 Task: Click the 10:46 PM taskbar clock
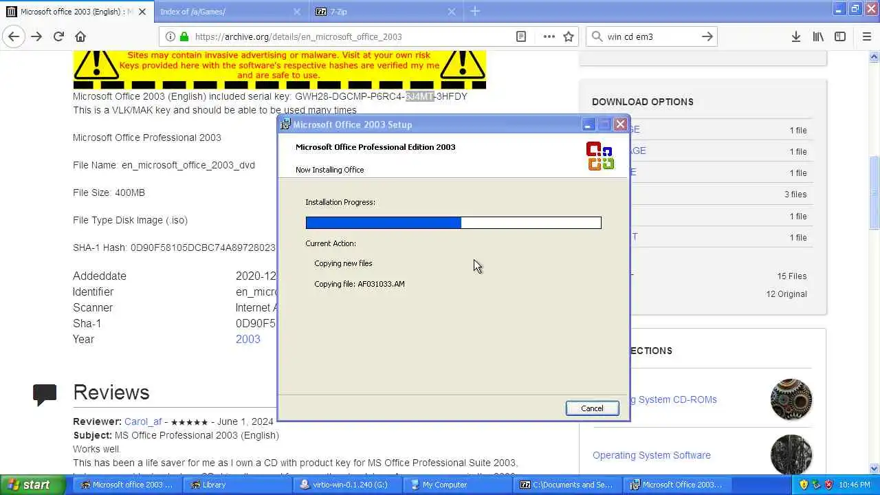point(855,485)
